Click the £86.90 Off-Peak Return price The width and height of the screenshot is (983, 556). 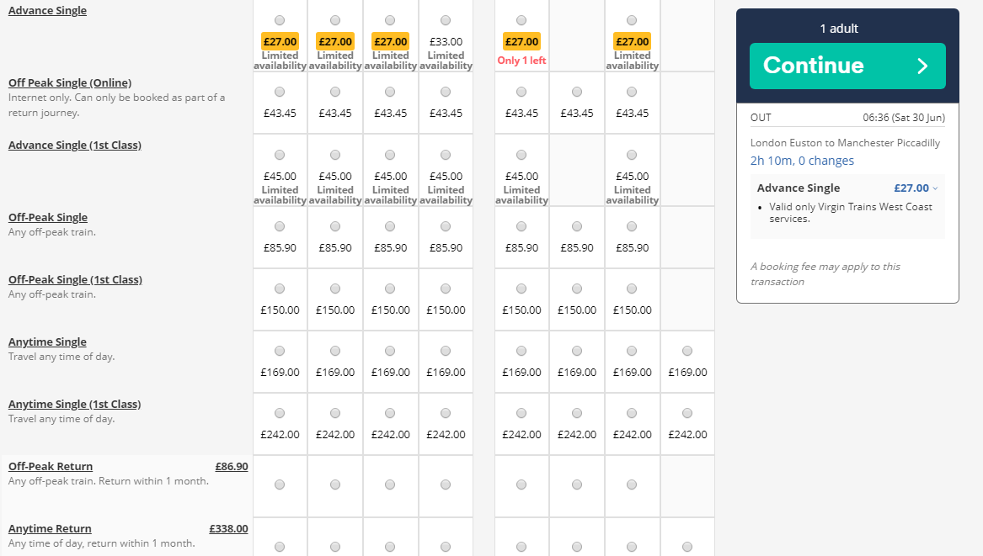[232, 466]
